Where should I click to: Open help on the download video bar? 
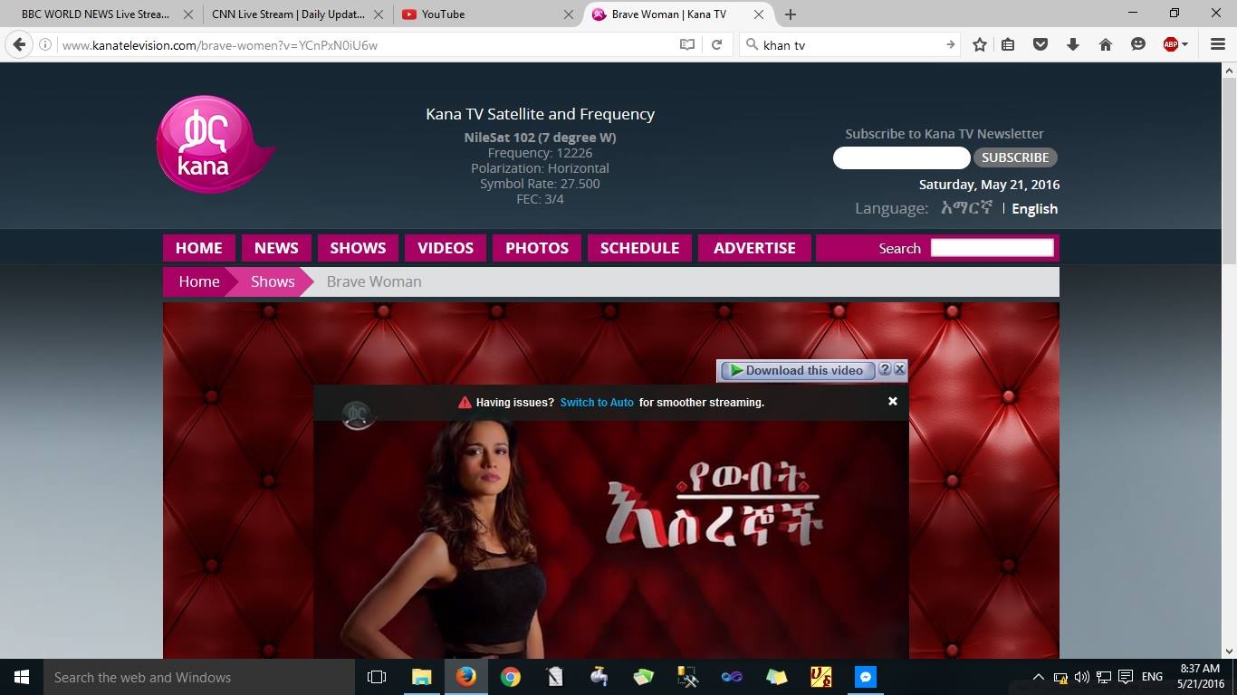pyautogui.click(x=885, y=369)
